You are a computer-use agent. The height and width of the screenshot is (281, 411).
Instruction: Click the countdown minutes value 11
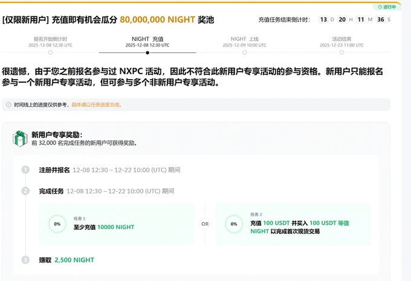pos(361,20)
